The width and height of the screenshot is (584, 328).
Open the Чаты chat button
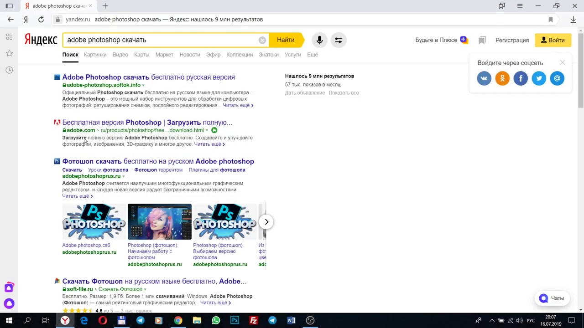552,298
